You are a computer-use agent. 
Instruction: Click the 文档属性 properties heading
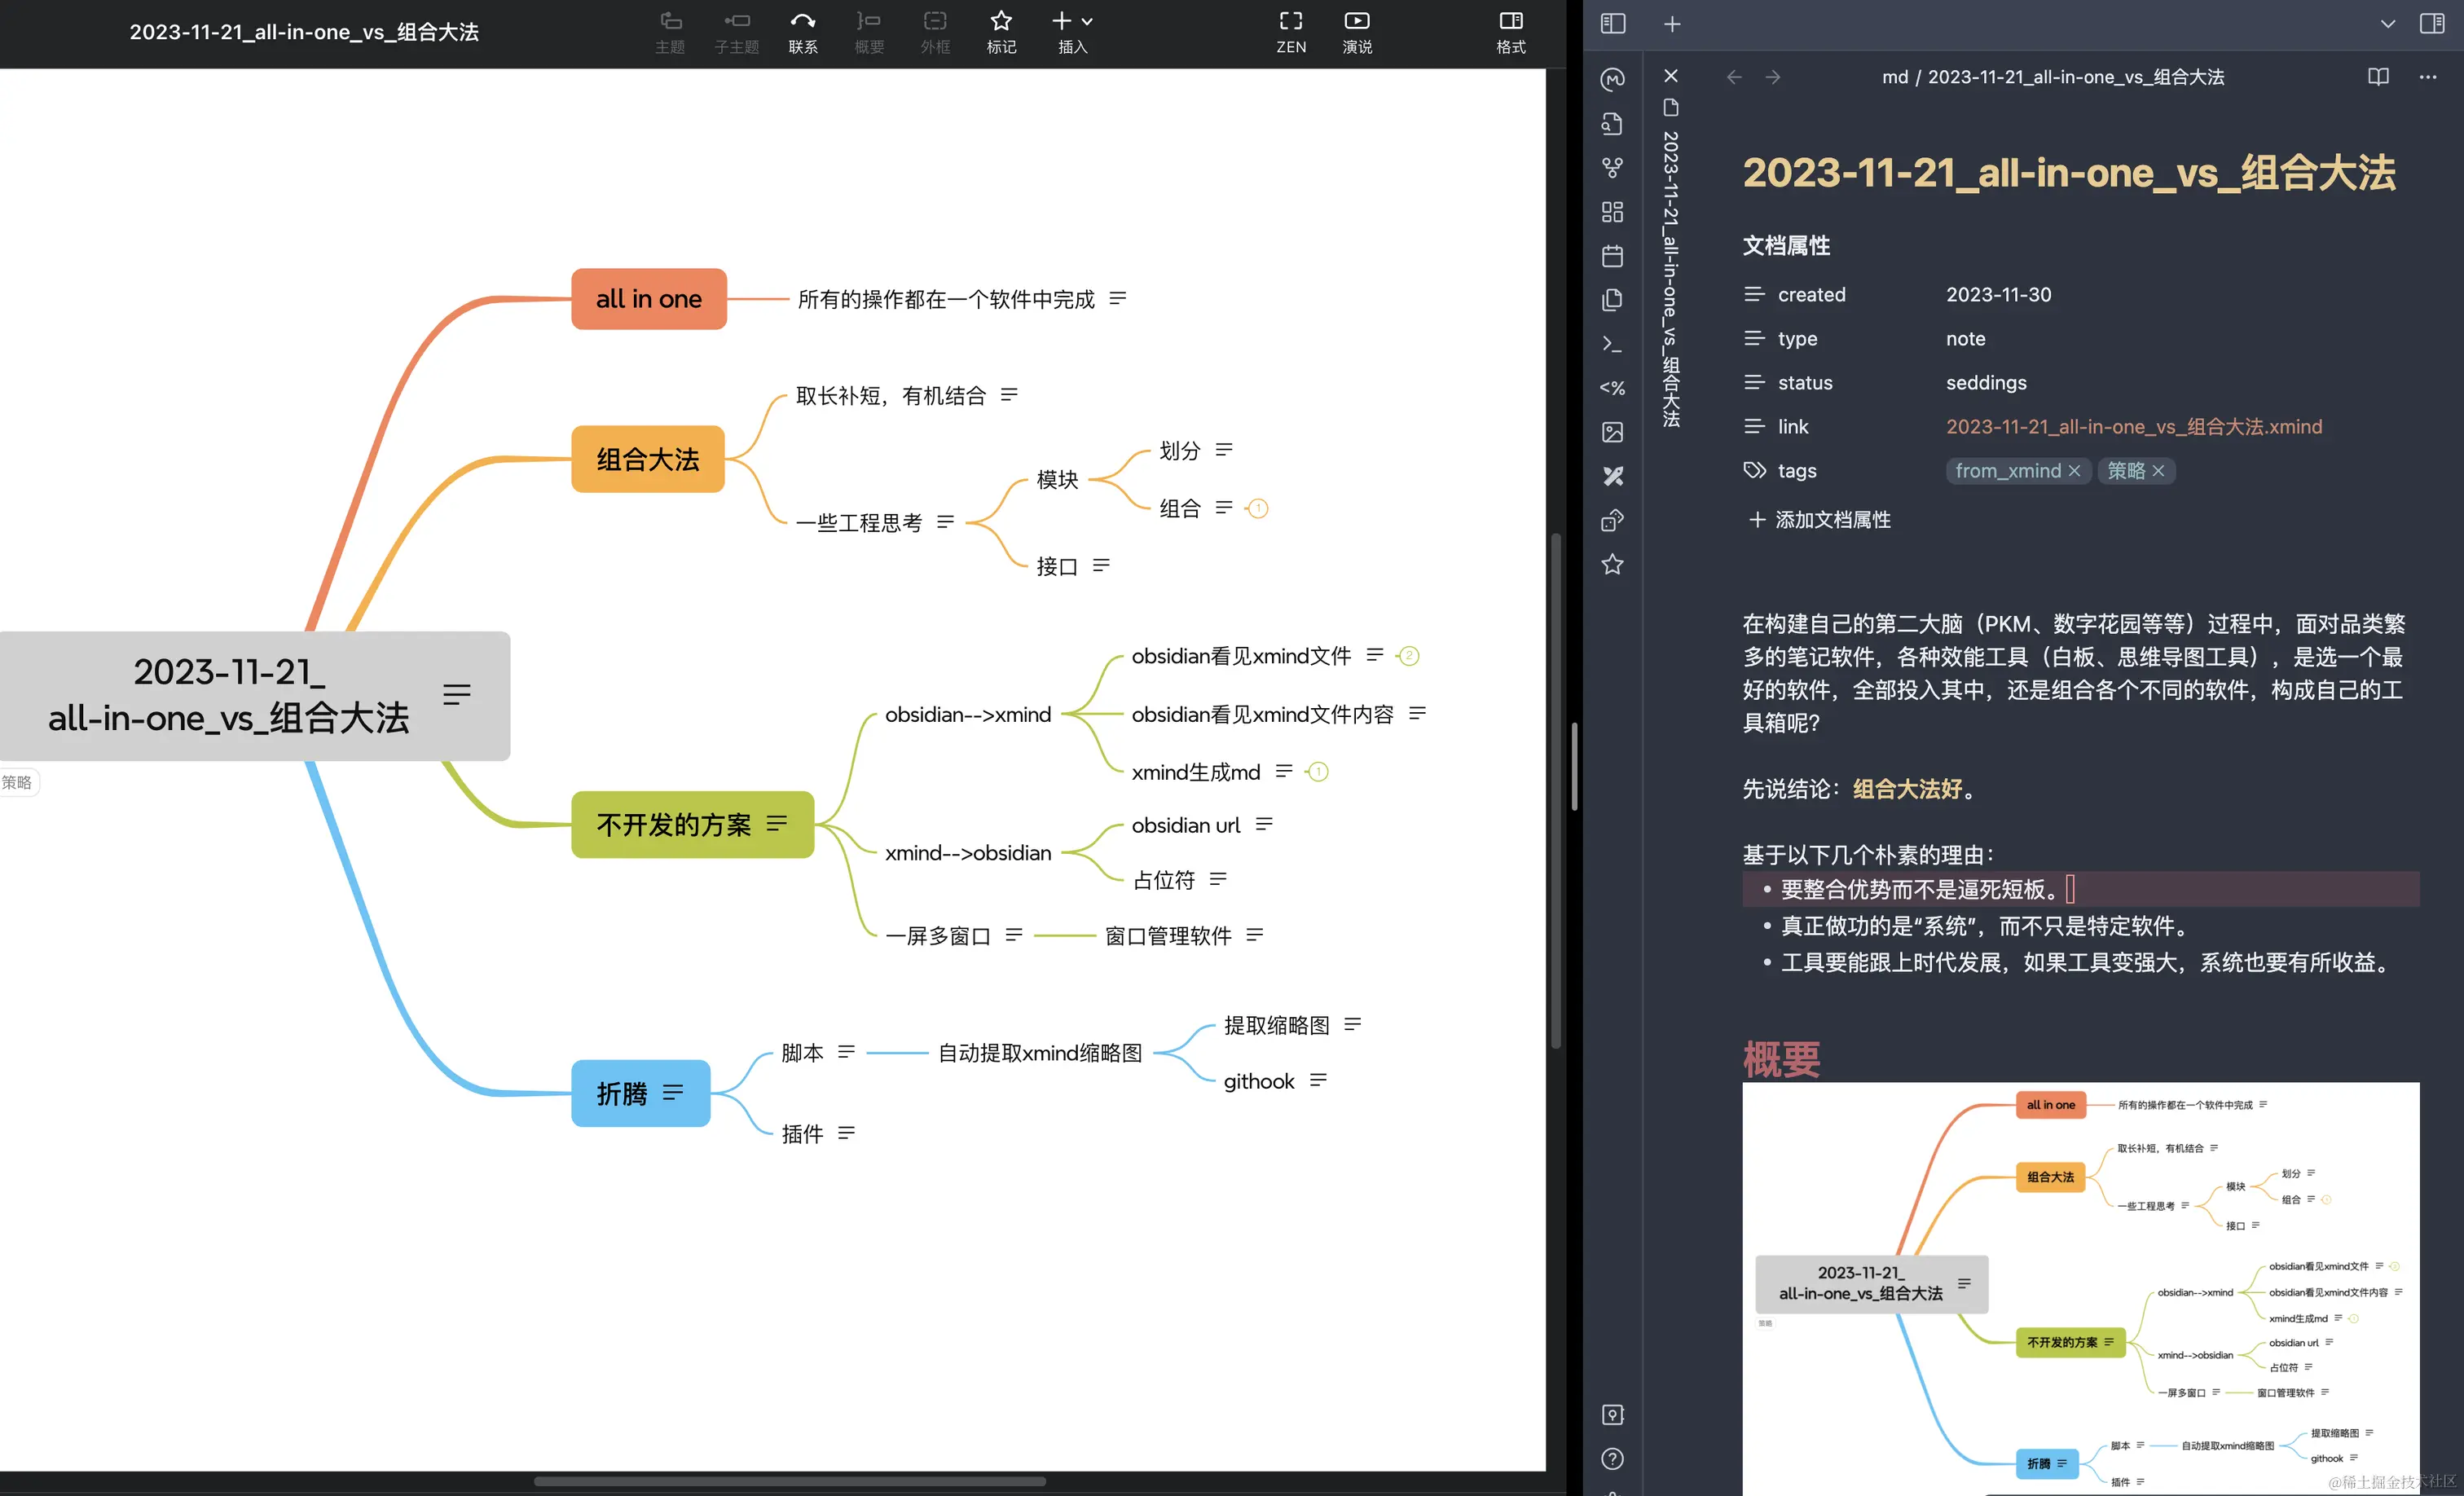pyautogui.click(x=1786, y=245)
